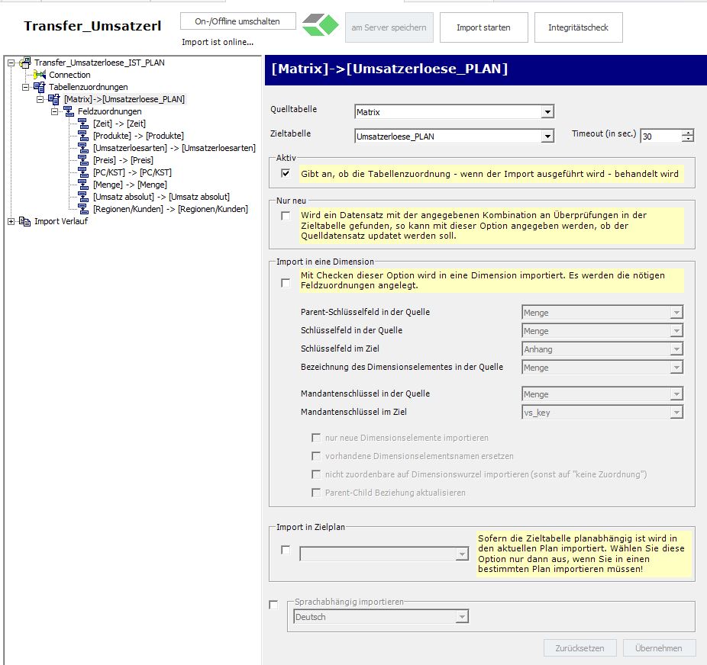Select [Produkte] -> [Produkte] field mapping
Image resolution: width=707 pixels, height=665 pixels.
pos(138,136)
